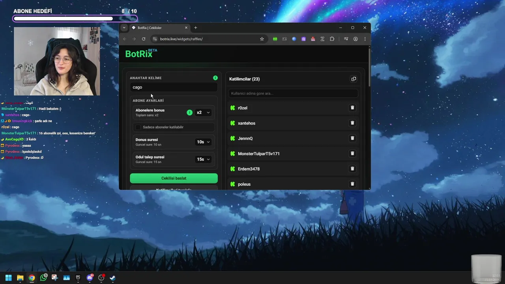Open a new Chrome tab
Screen dimensions: 505x284
point(195,28)
